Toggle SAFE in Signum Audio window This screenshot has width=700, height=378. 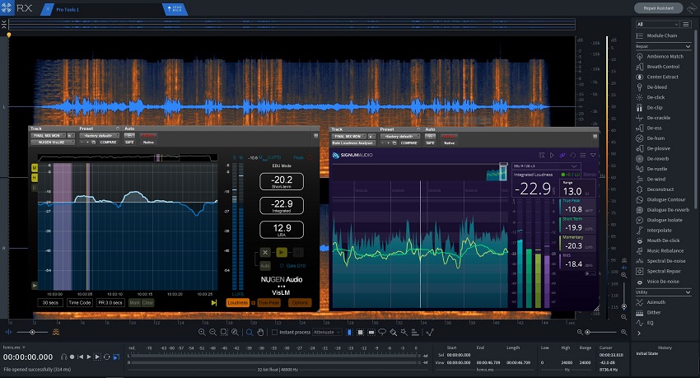point(430,143)
